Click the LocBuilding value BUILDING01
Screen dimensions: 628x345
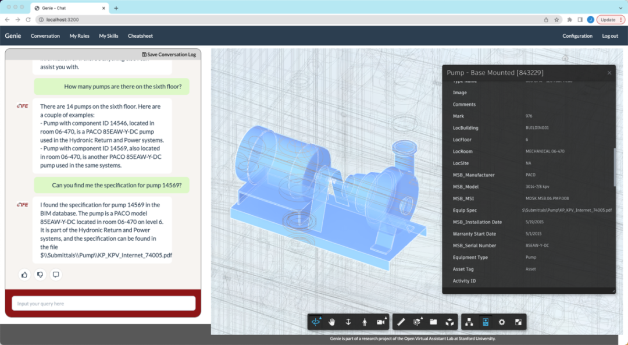[x=537, y=128]
